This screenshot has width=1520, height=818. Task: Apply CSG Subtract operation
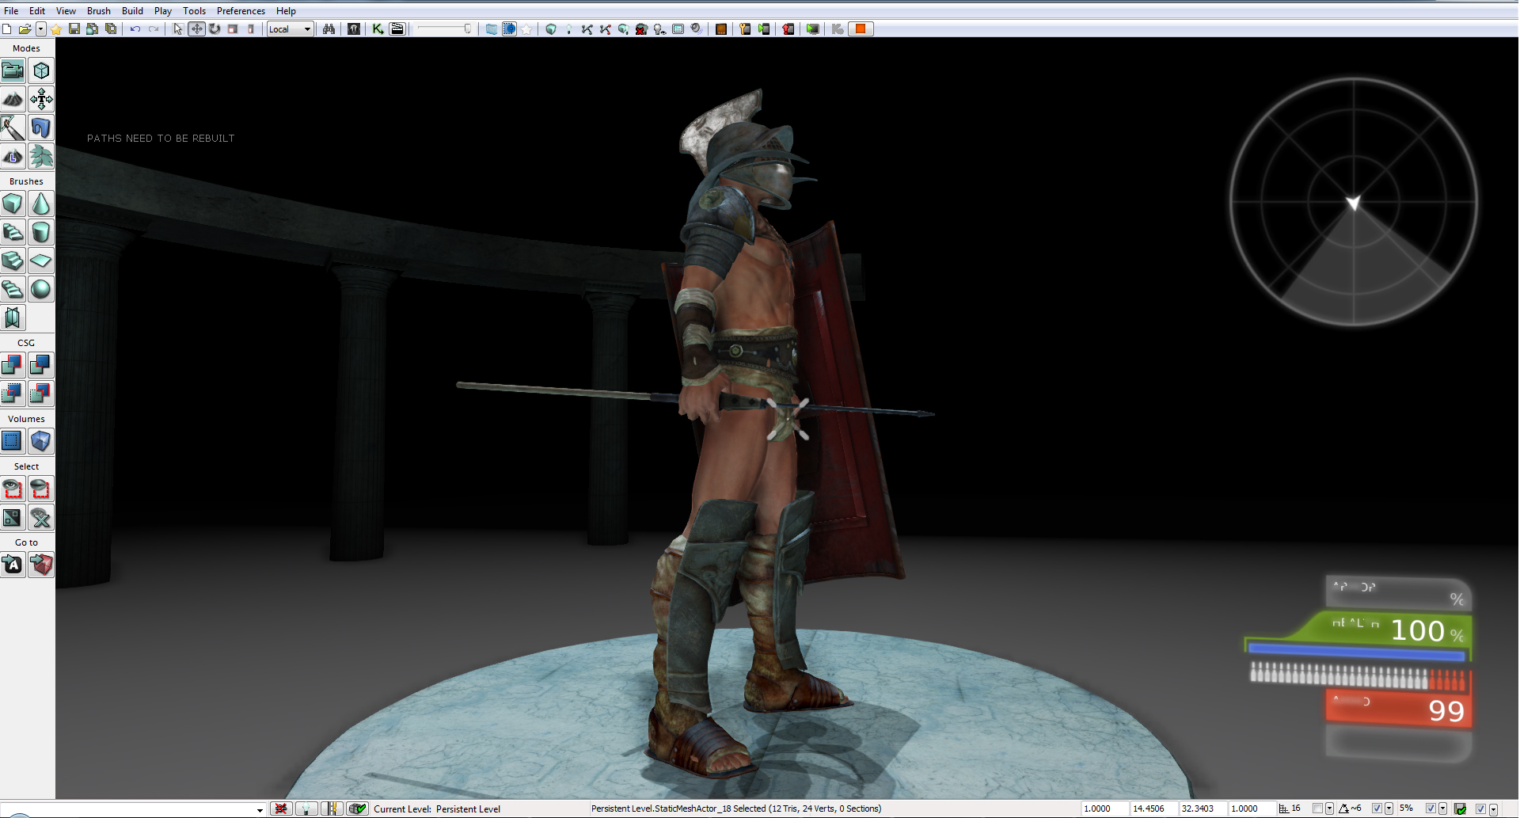pyautogui.click(x=41, y=366)
